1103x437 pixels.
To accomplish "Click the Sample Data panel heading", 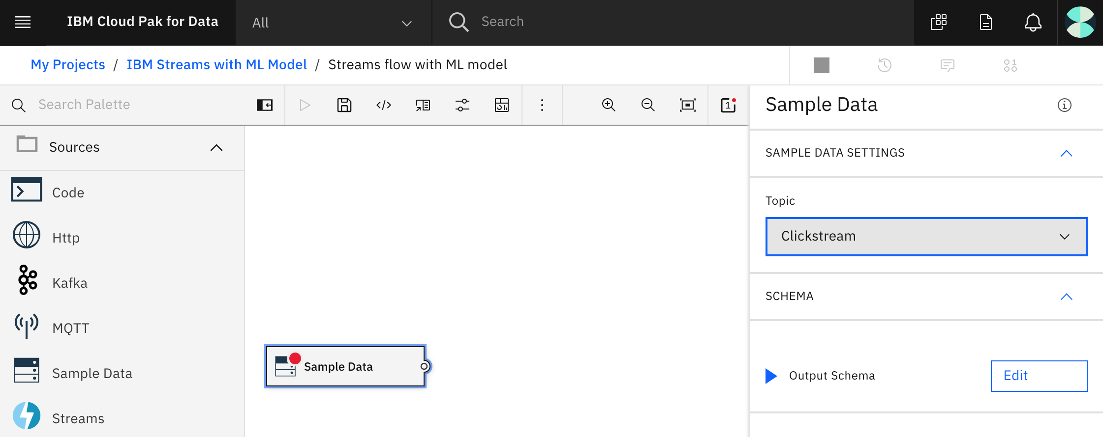I will [822, 105].
